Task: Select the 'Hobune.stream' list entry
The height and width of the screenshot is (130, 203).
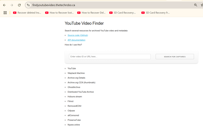Action: (x=75, y=97)
